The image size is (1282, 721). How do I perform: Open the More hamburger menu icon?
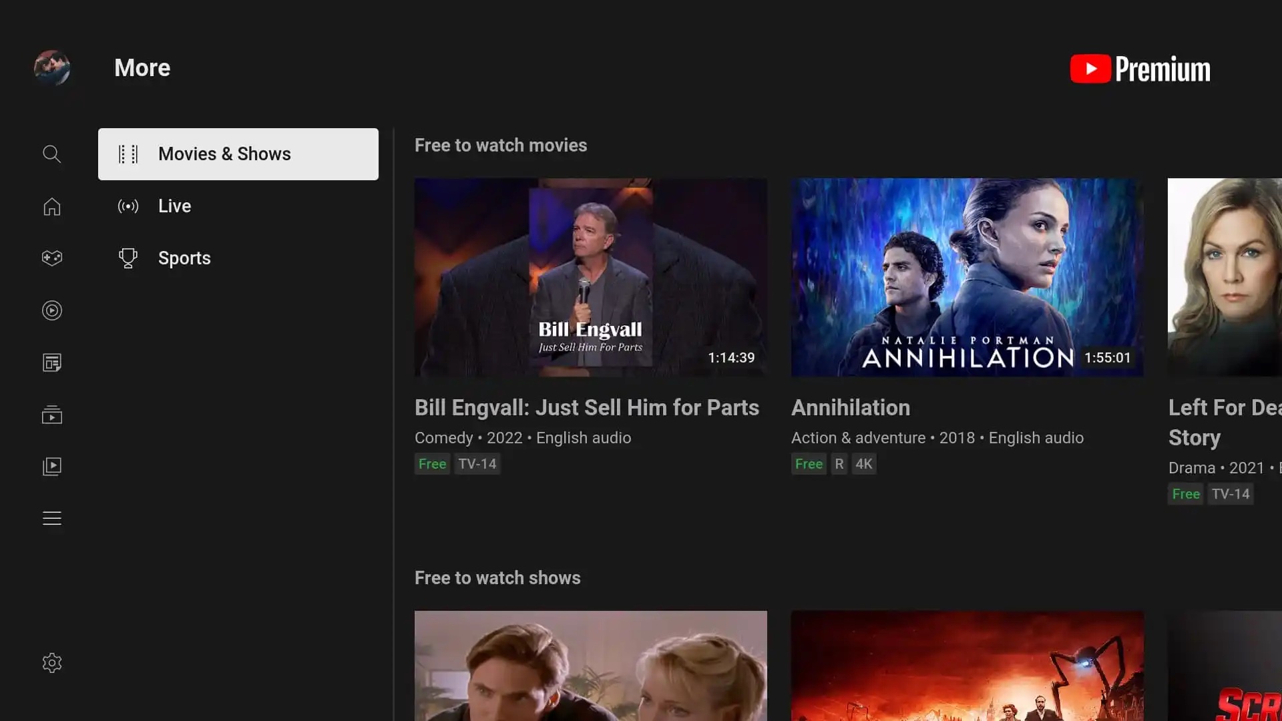51,518
